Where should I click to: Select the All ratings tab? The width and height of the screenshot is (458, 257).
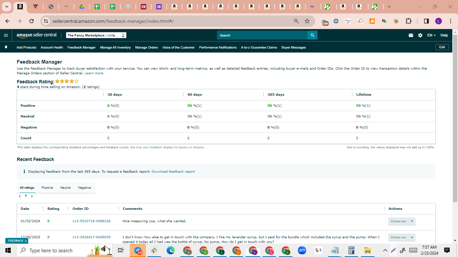pos(27,188)
